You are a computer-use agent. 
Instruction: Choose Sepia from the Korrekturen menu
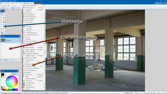pos(34,77)
